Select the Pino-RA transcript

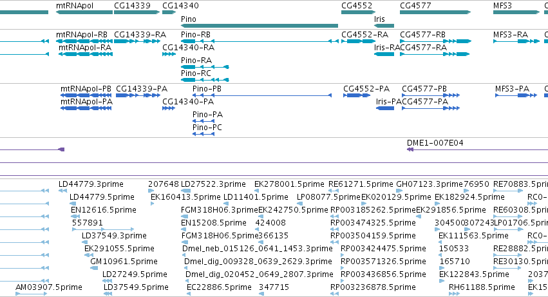click(x=205, y=67)
